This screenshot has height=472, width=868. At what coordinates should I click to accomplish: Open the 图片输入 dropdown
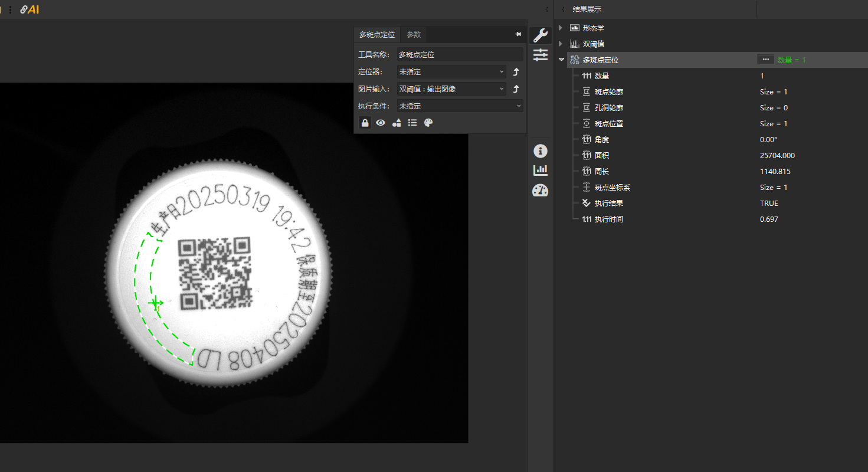[451, 89]
